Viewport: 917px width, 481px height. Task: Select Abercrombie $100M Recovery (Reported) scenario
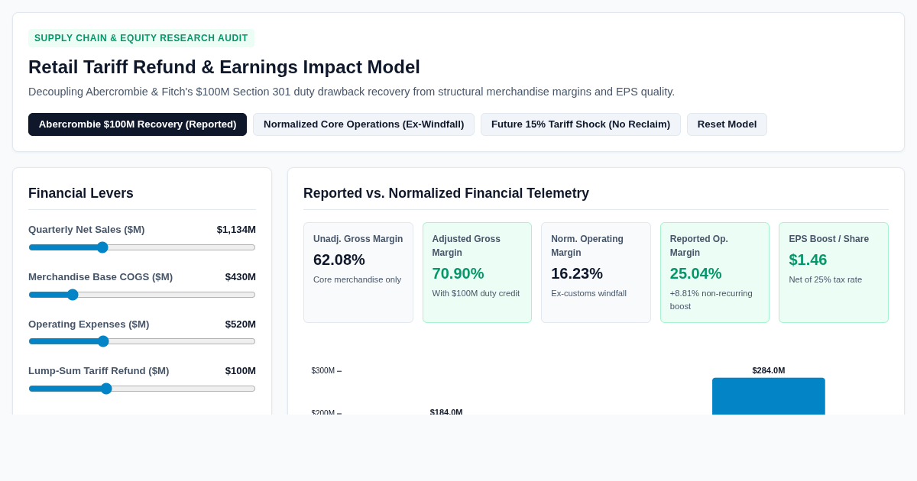138,124
